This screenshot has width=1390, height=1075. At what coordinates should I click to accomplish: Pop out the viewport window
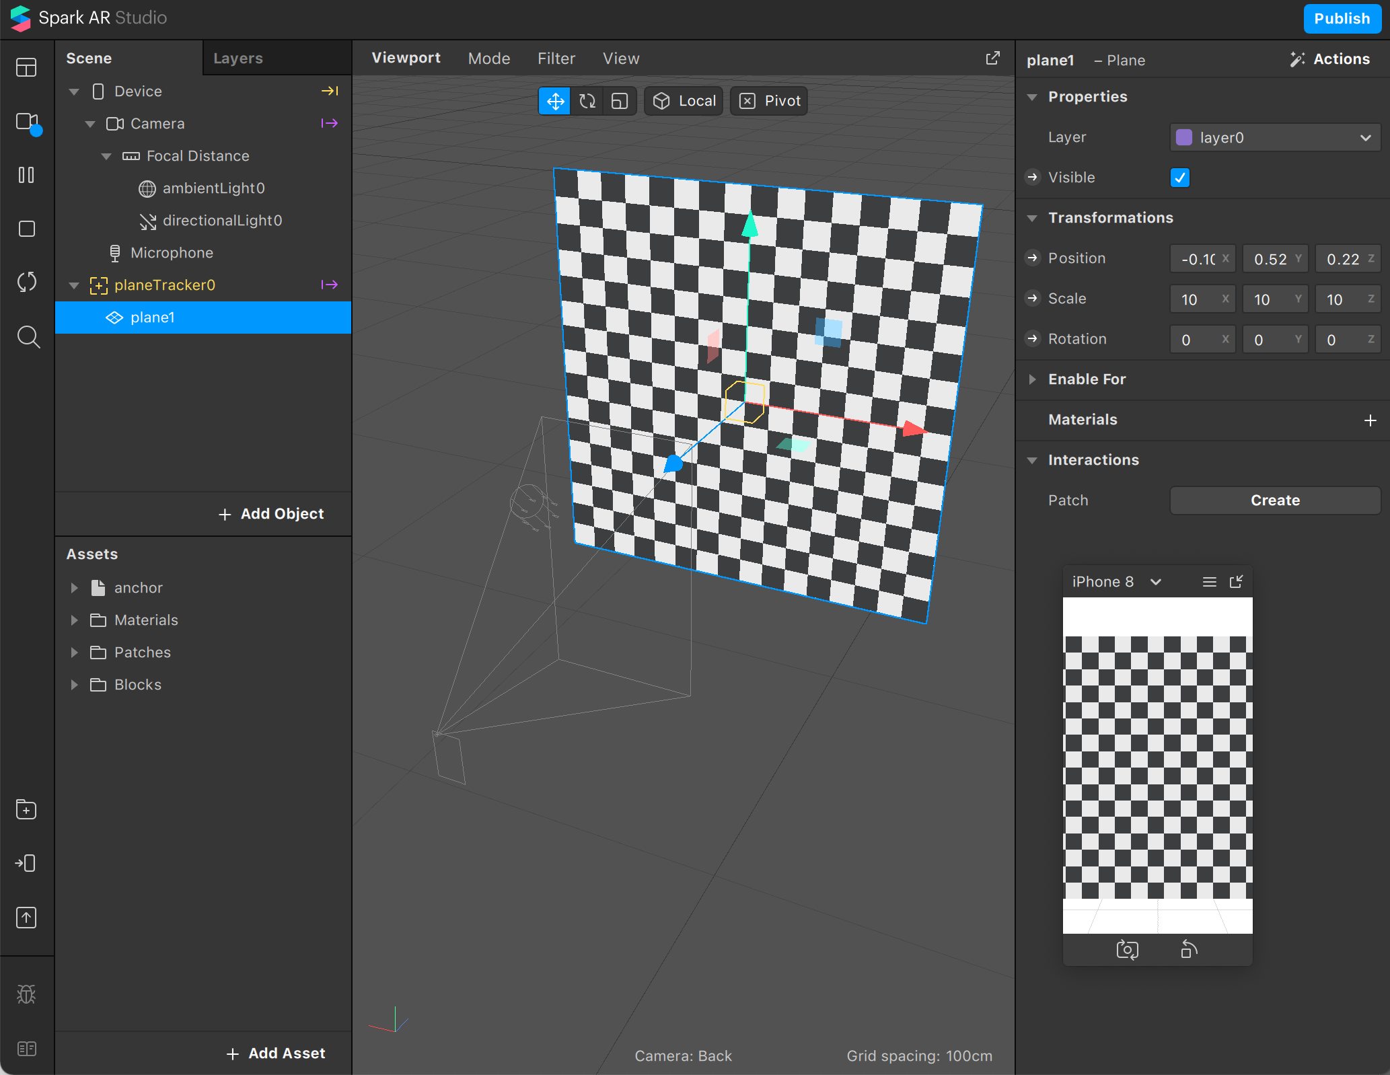pos(992,59)
